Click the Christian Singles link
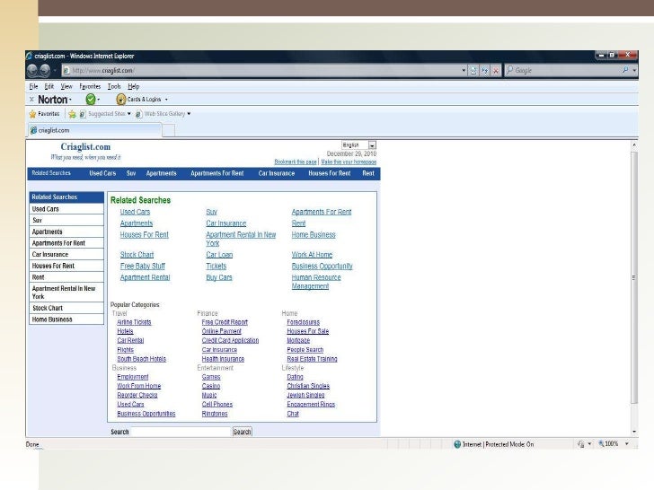This screenshot has height=490, width=654. tap(308, 386)
